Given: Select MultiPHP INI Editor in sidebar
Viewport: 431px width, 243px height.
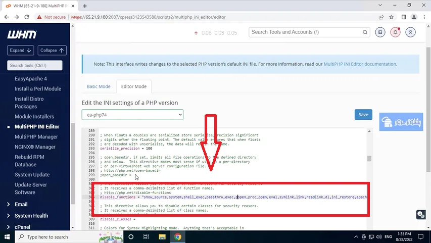Looking at the screenshot, I should point(37,127).
